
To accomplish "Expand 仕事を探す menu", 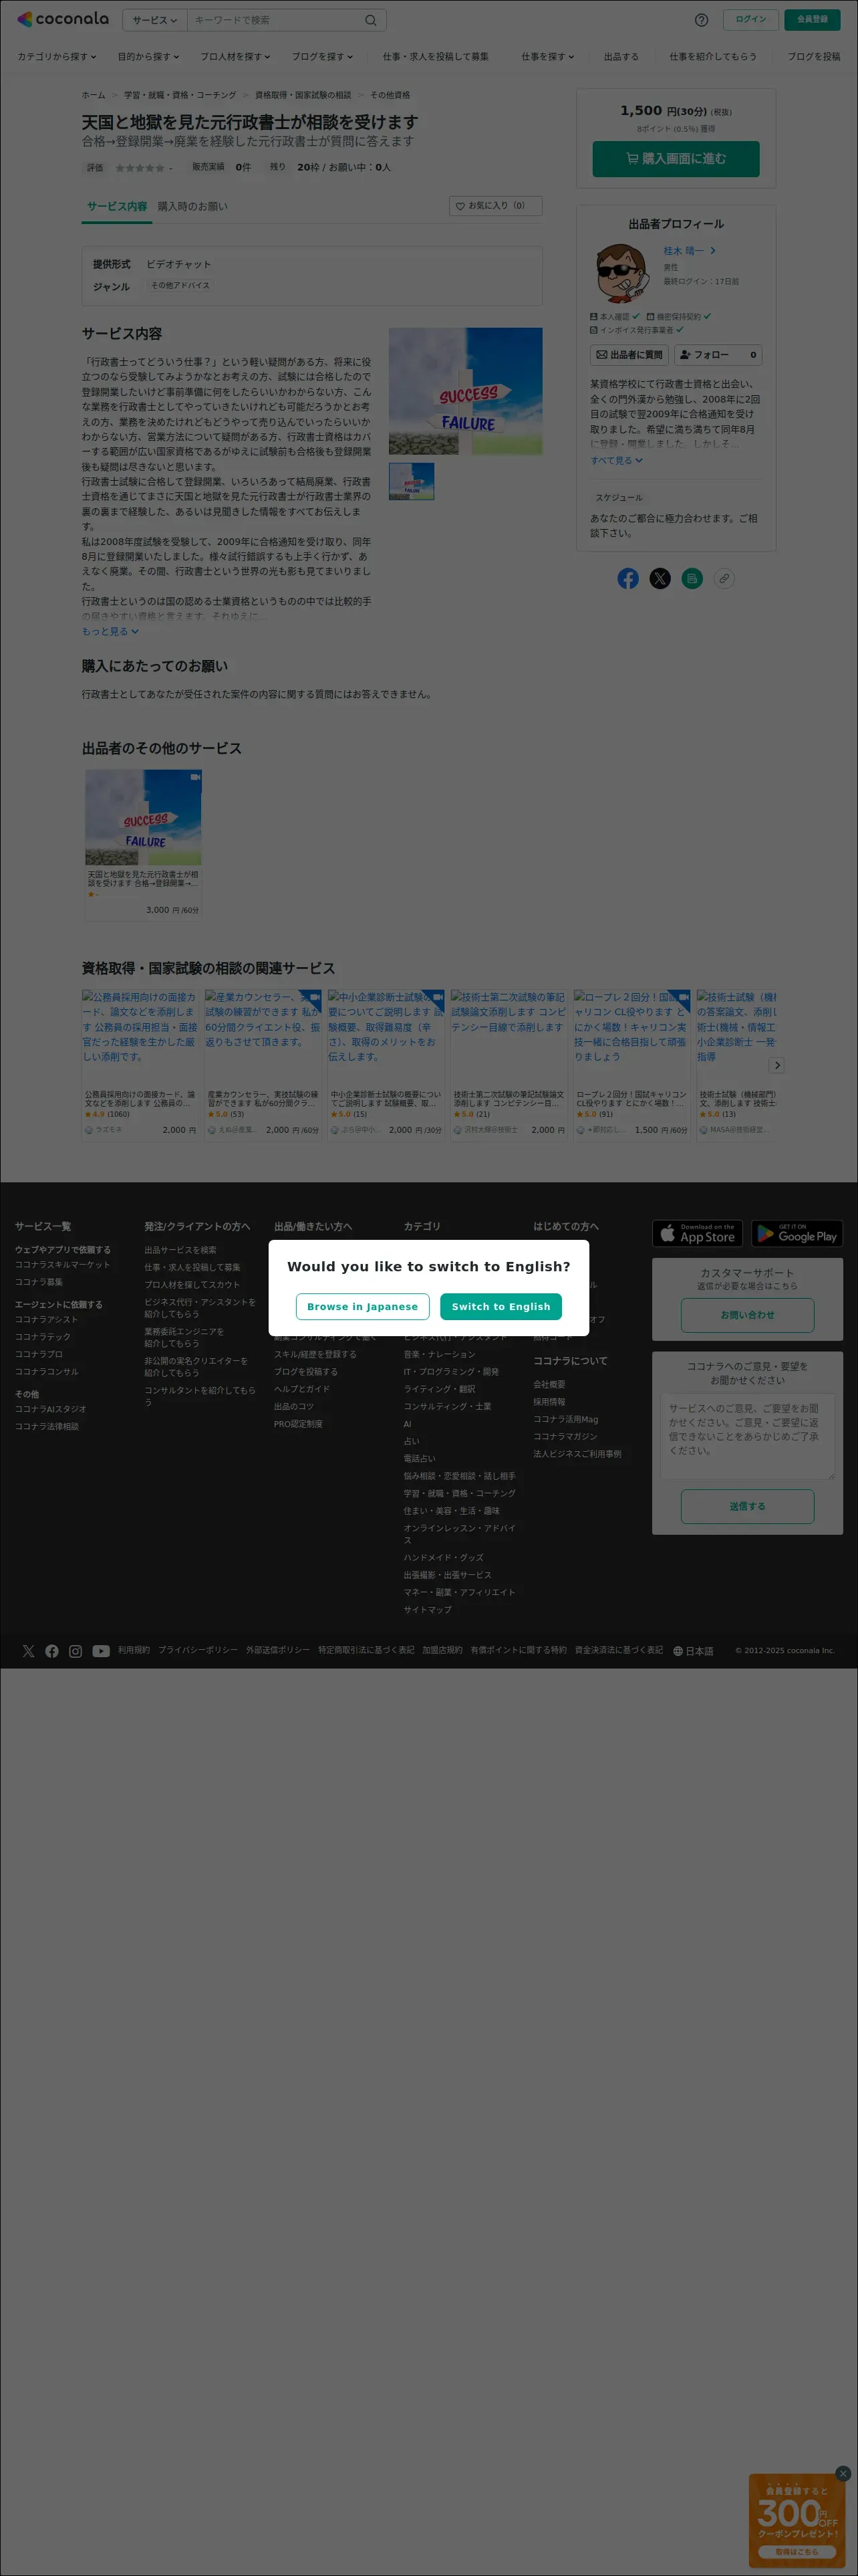I will tap(547, 57).
